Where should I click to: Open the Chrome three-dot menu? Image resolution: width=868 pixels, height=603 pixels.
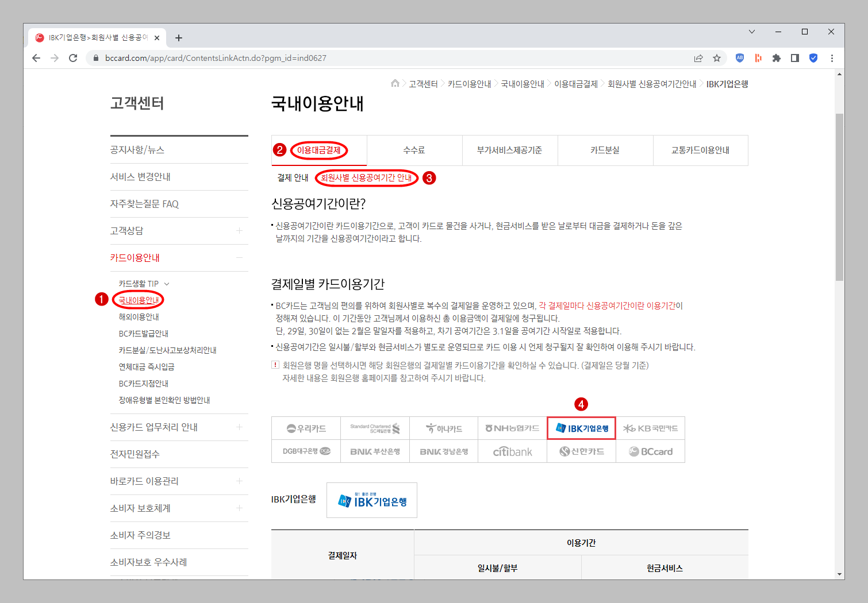pos(832,58)
